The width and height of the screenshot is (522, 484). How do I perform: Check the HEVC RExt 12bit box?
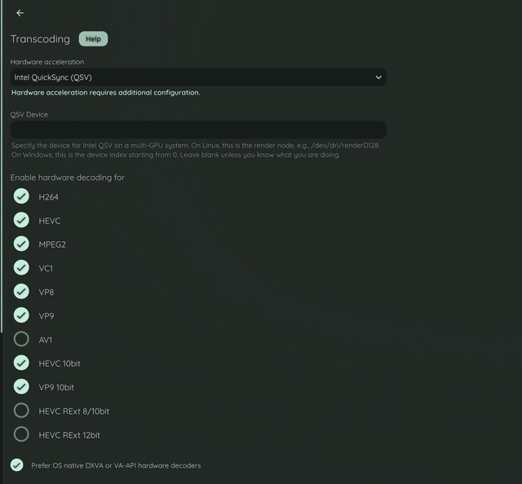pos(22,435)
